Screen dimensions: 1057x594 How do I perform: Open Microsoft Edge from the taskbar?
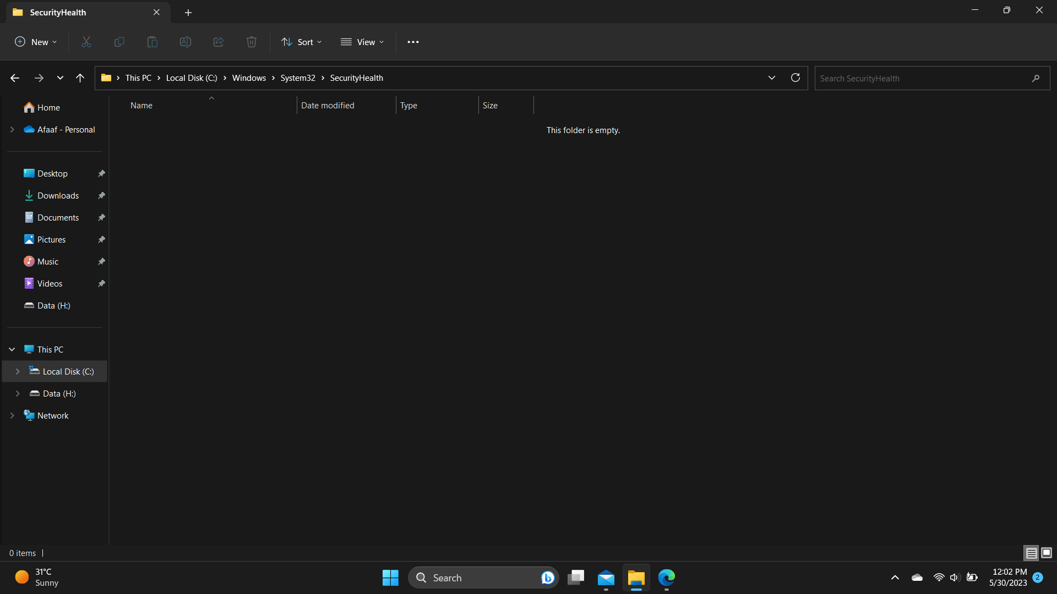[666, 577]
